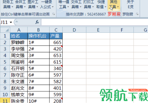Viewport: 148px width, 103px height.
Task: Select row 1 header
Action: coord(5,36)
